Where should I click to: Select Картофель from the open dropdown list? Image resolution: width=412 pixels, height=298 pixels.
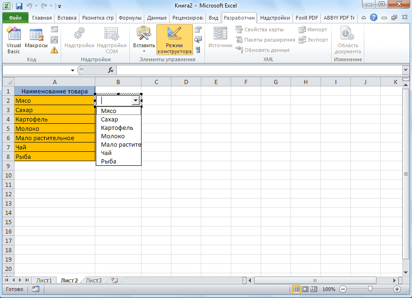coord(116,127)
